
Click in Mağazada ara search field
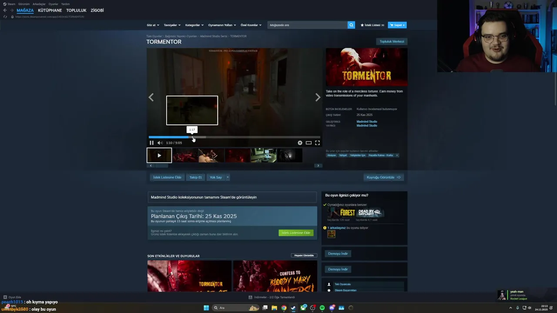(308, 25)
